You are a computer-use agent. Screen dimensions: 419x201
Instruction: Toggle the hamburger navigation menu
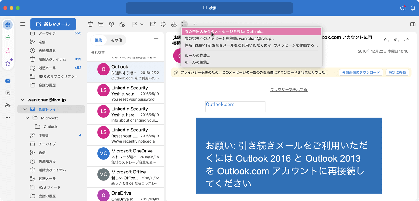23,24
